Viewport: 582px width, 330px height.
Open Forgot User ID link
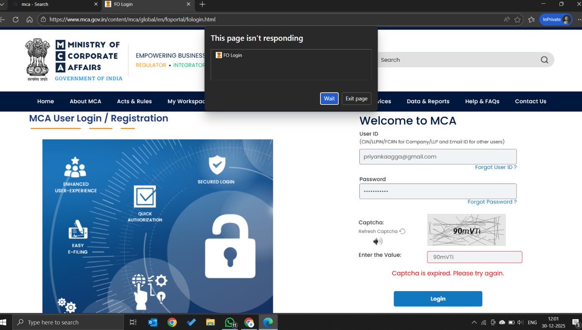496,167
